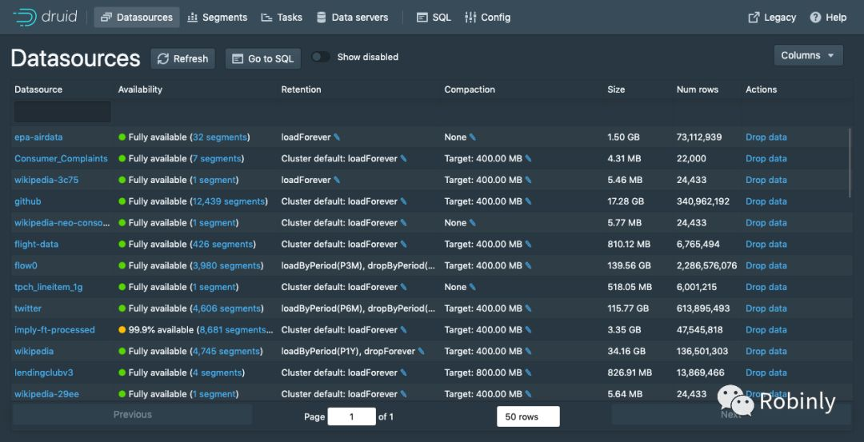Open the Legacy console link
The height and width of the screenshot is (442, 864).
click(x=772, y=18)
